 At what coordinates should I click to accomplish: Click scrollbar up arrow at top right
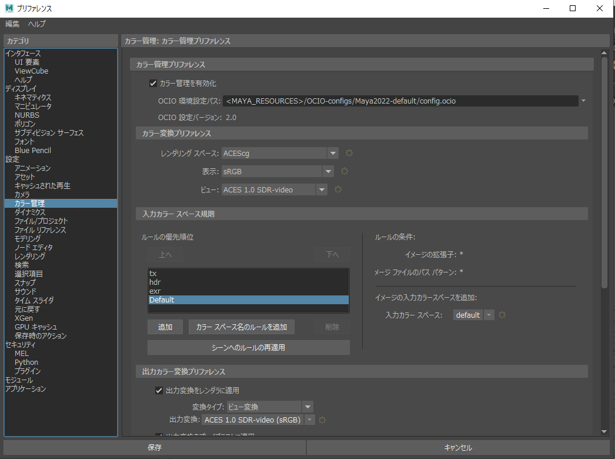click(604, 52)
